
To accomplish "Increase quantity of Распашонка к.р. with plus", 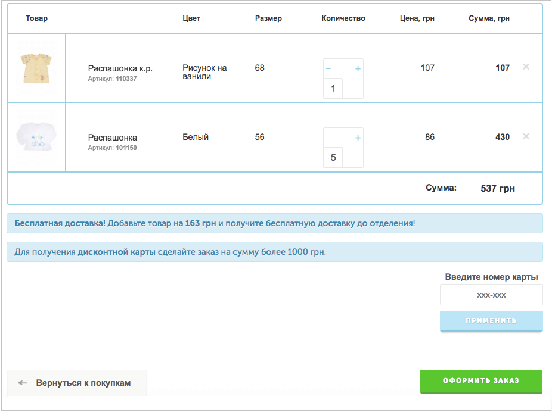I will (358, 69).
